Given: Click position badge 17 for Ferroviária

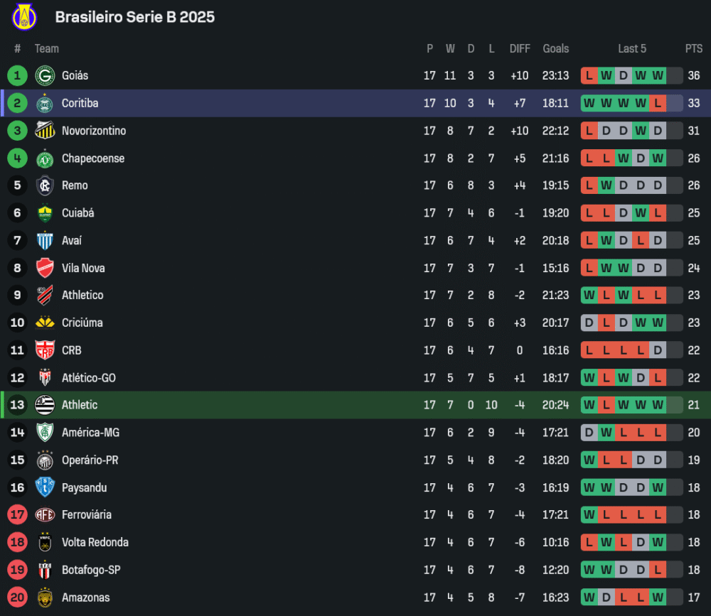Looking at the screenshot, I should [x=17, y=515].
